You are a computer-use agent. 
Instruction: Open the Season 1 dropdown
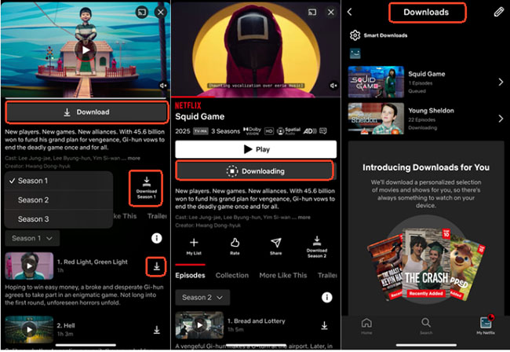[x=32, y=238]
